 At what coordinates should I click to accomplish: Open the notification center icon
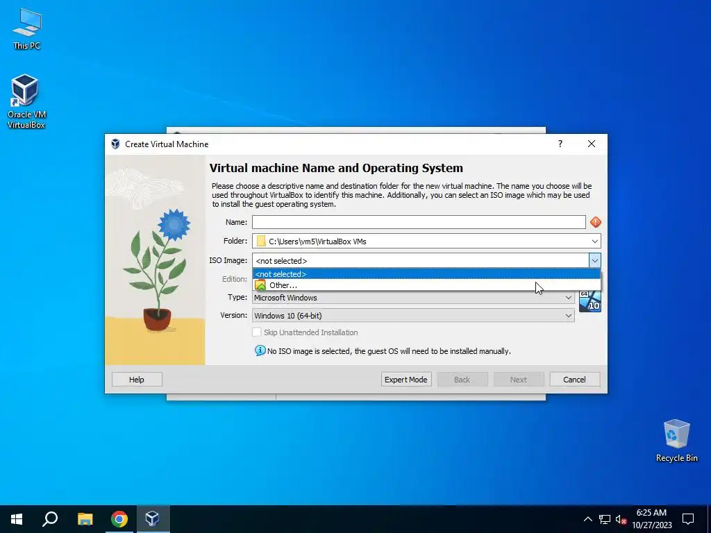point(688,519)
